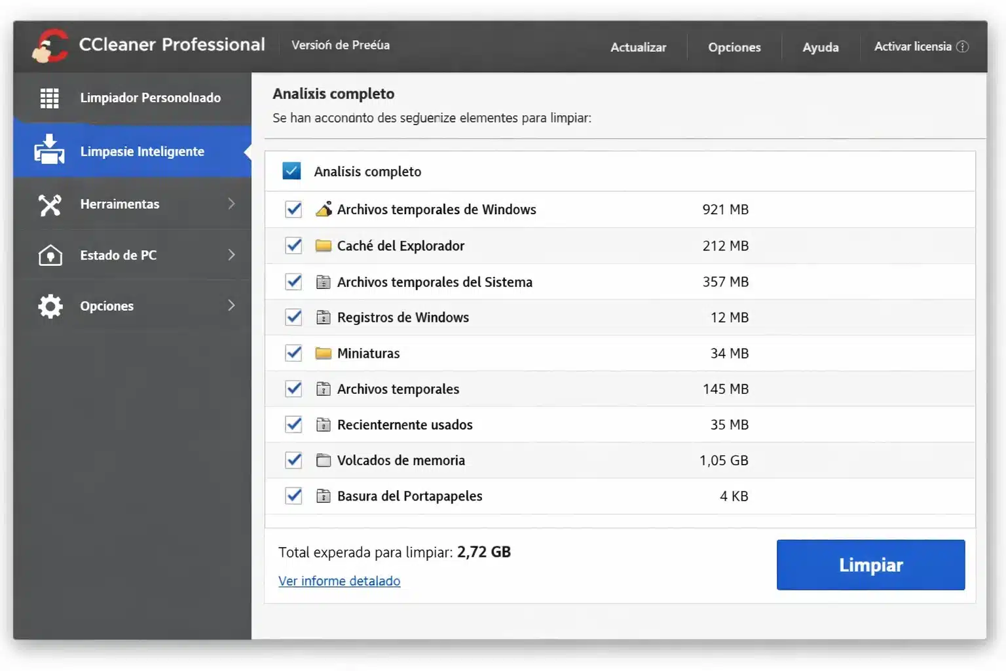Click the Limpieza Inteligente sidebar icon

point(49,151)
